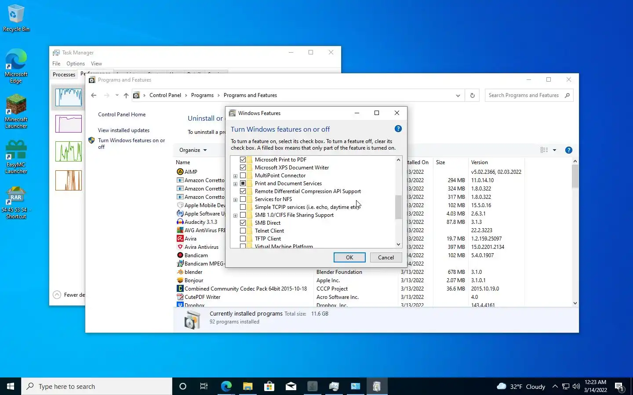Select the blender program icon

[x=180, y=272]
